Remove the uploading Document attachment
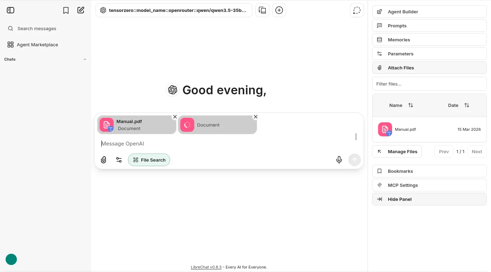 coord(256,117)
